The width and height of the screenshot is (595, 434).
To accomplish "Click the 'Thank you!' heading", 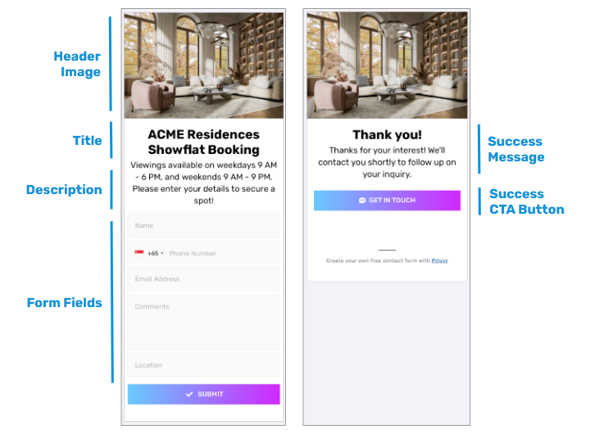I will tap(387, 135).
